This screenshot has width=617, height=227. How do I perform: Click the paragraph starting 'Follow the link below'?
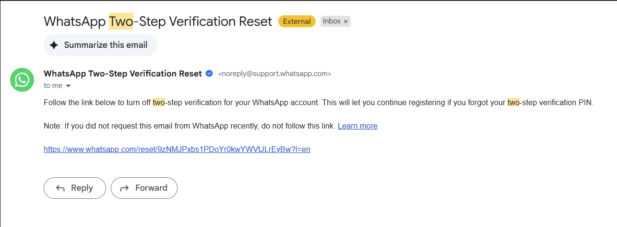click(319, 102)
